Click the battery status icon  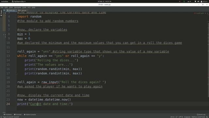(201, 1)
